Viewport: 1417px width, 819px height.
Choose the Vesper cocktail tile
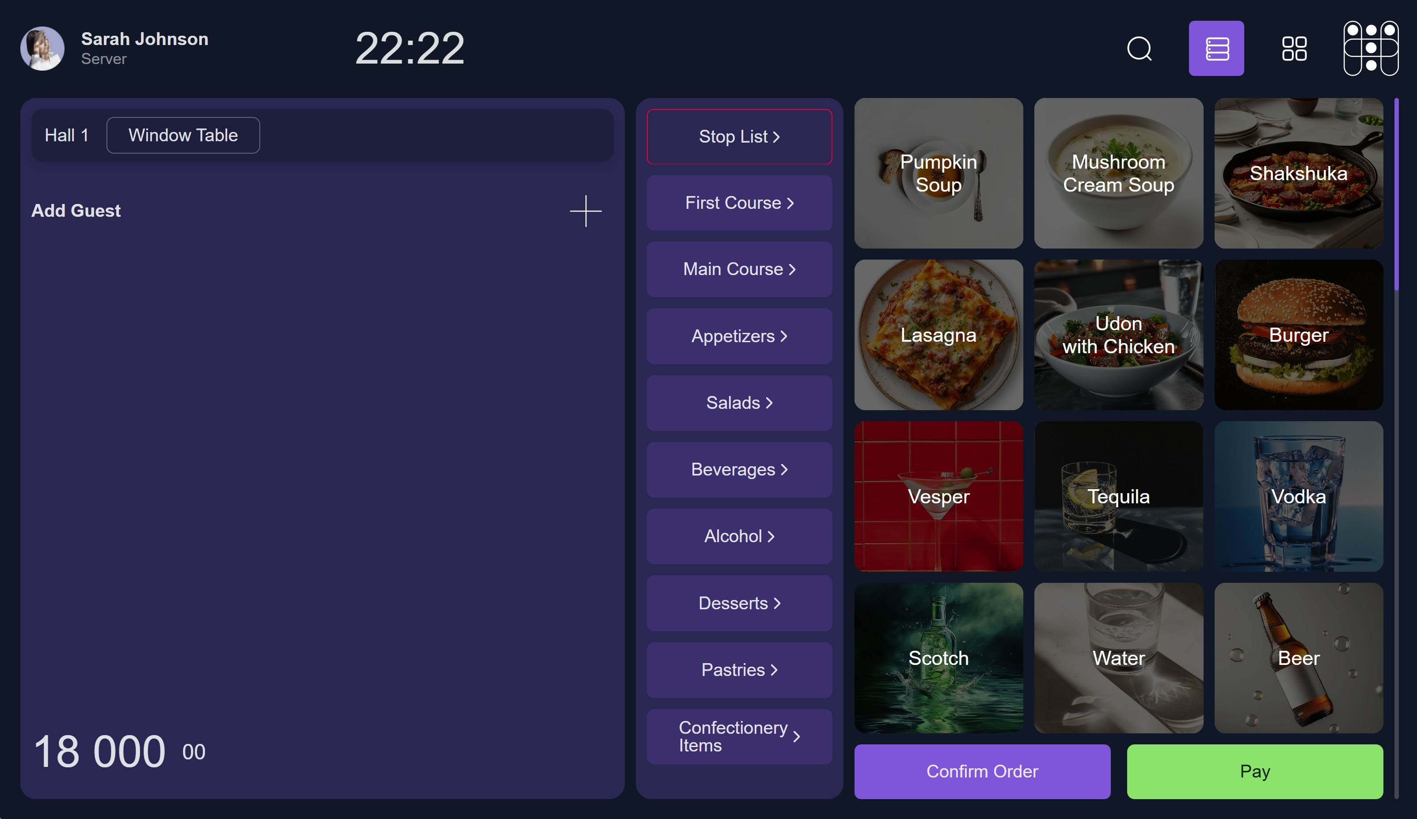click(938, 497)
